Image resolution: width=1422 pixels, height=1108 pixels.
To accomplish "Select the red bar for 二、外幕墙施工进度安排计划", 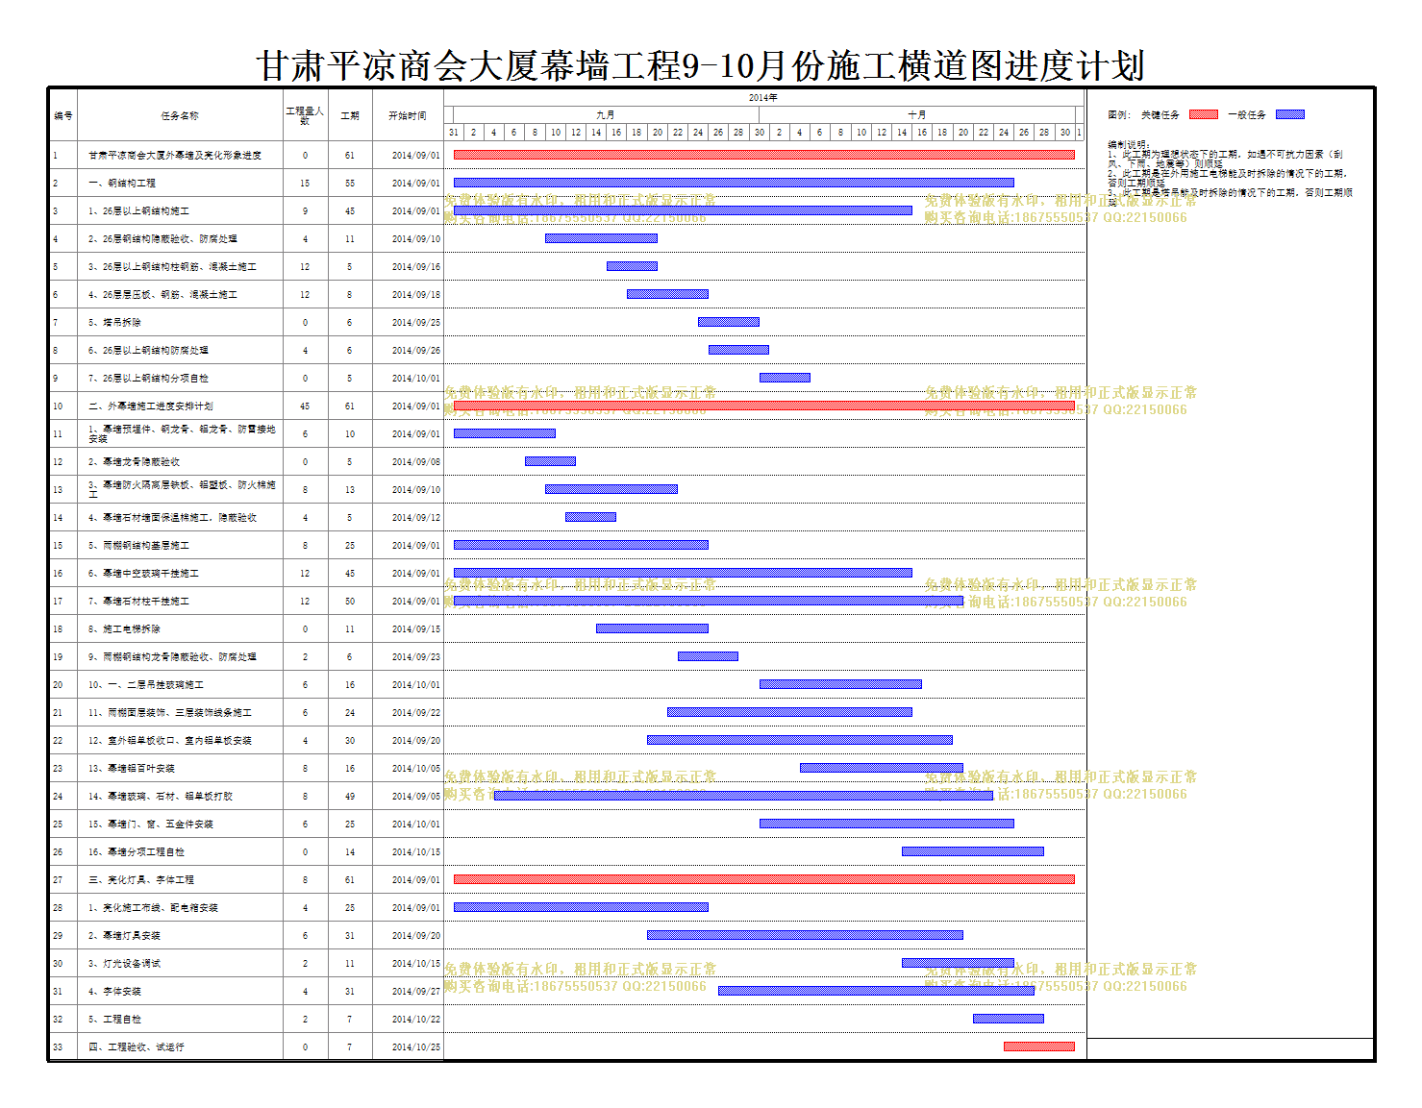I will tap(763, 406).
